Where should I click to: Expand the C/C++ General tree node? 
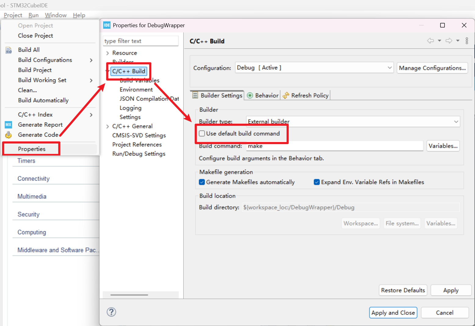pyautogui.click(x=107, y=126)
